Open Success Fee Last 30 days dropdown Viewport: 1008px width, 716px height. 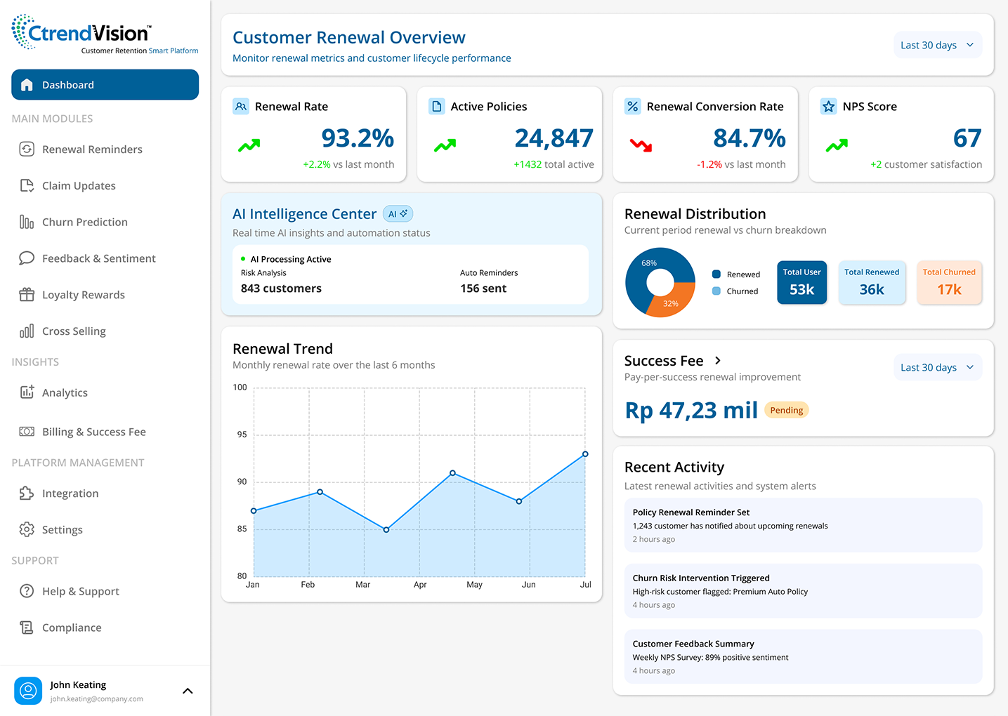937,367
